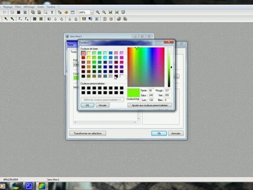The height and width of the screenshot is (190, 253).
Task: Select the first custom color slot
Action: [x=83, y=88]
